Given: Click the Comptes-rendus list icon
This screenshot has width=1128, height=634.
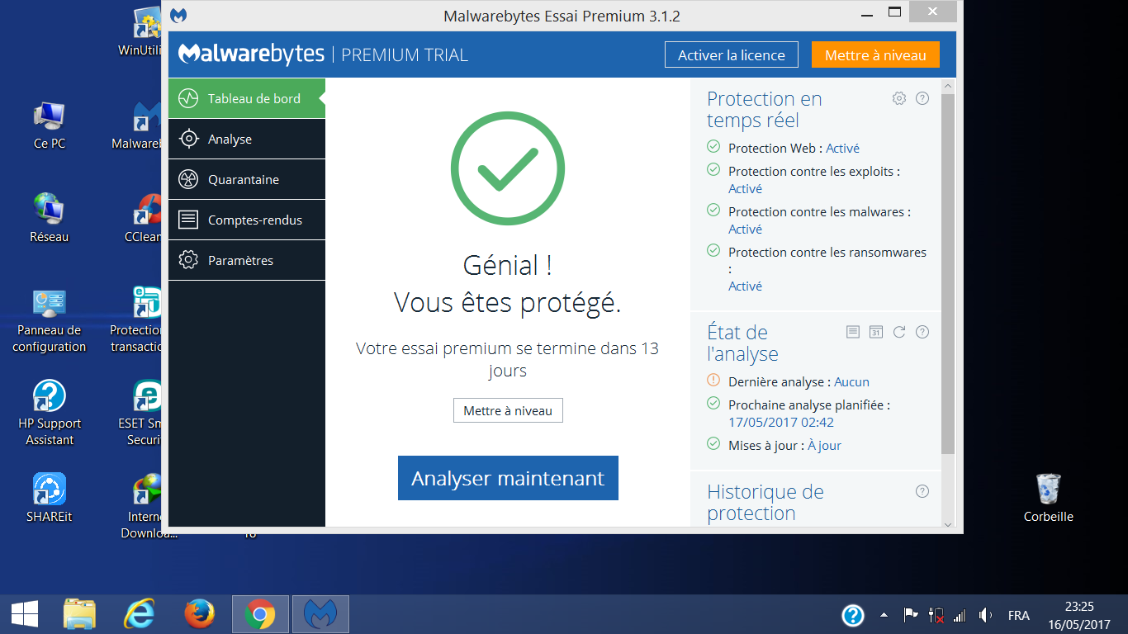Looking at the screenshot, I should (188, 220).
